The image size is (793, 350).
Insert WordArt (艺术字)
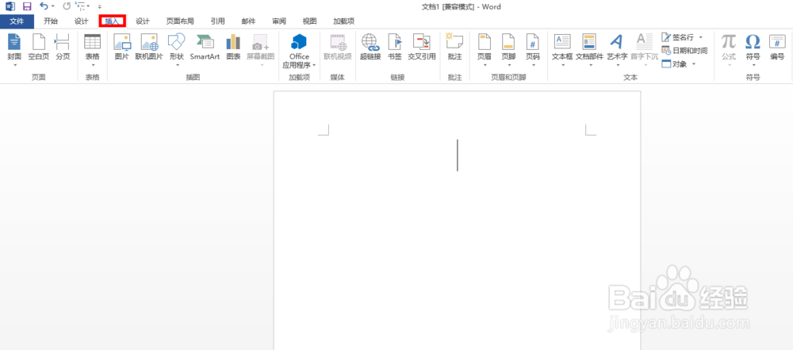pyautogui.click(x=617, y=50)
